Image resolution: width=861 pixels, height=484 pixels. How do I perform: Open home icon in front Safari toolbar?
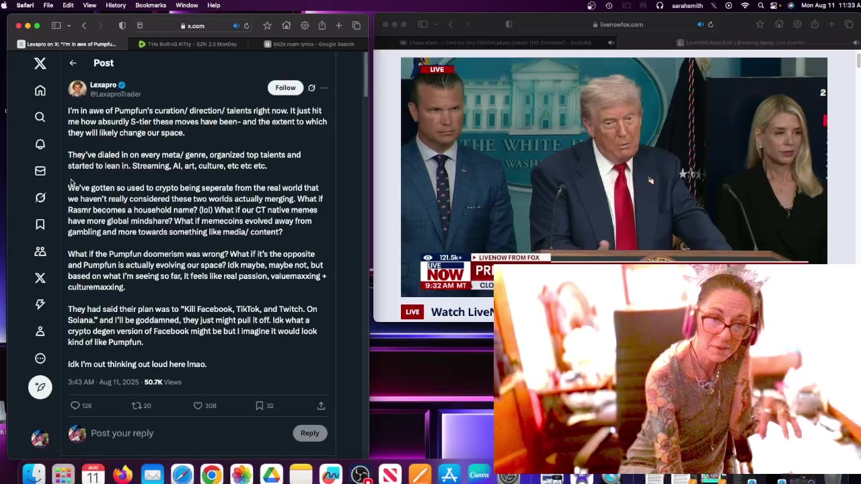click(x=287, y=26)
